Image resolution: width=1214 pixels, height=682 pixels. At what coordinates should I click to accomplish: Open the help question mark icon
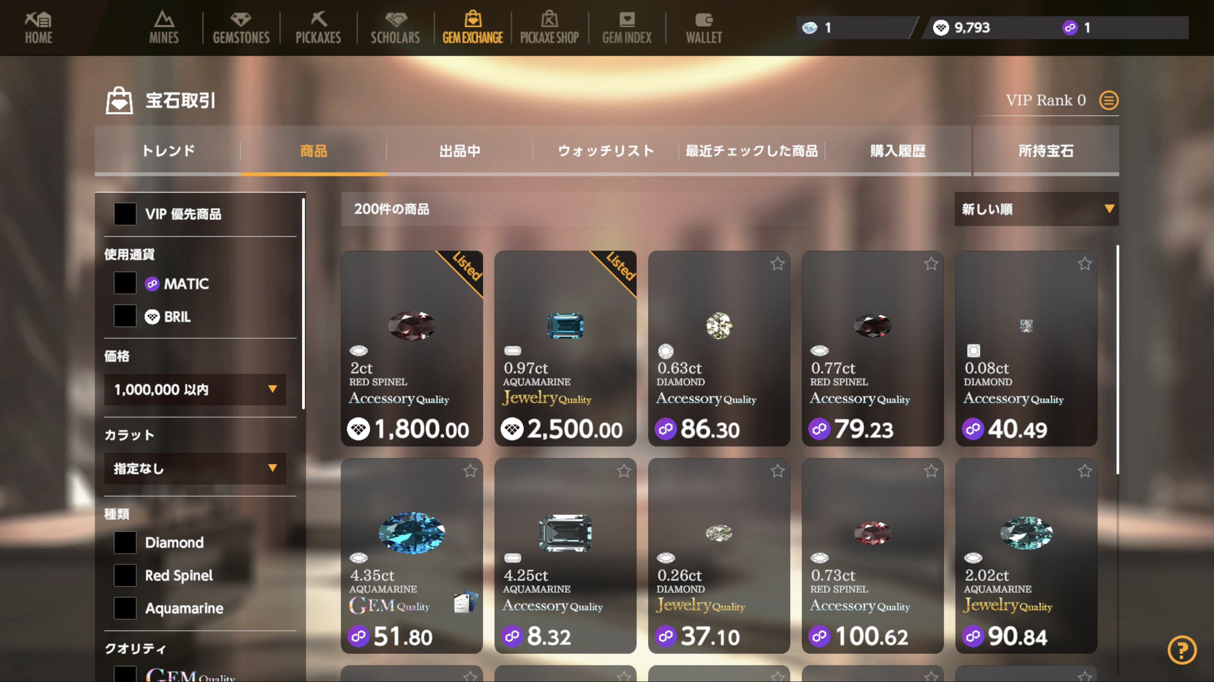1182,650
